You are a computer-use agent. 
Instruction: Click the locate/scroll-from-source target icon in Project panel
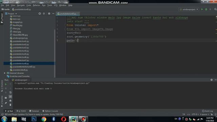tap(40, 14)
